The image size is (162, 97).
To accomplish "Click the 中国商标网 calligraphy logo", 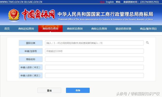I will pyautogui.click(x=38, y=14).
